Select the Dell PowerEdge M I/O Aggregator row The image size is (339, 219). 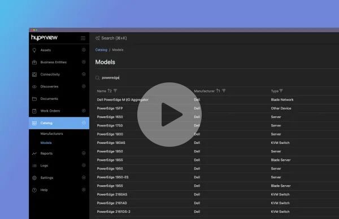217,100
